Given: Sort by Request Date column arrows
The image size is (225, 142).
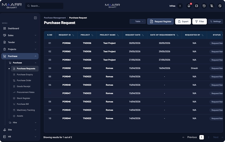Looking at the screenshot, I should point(143,35).
